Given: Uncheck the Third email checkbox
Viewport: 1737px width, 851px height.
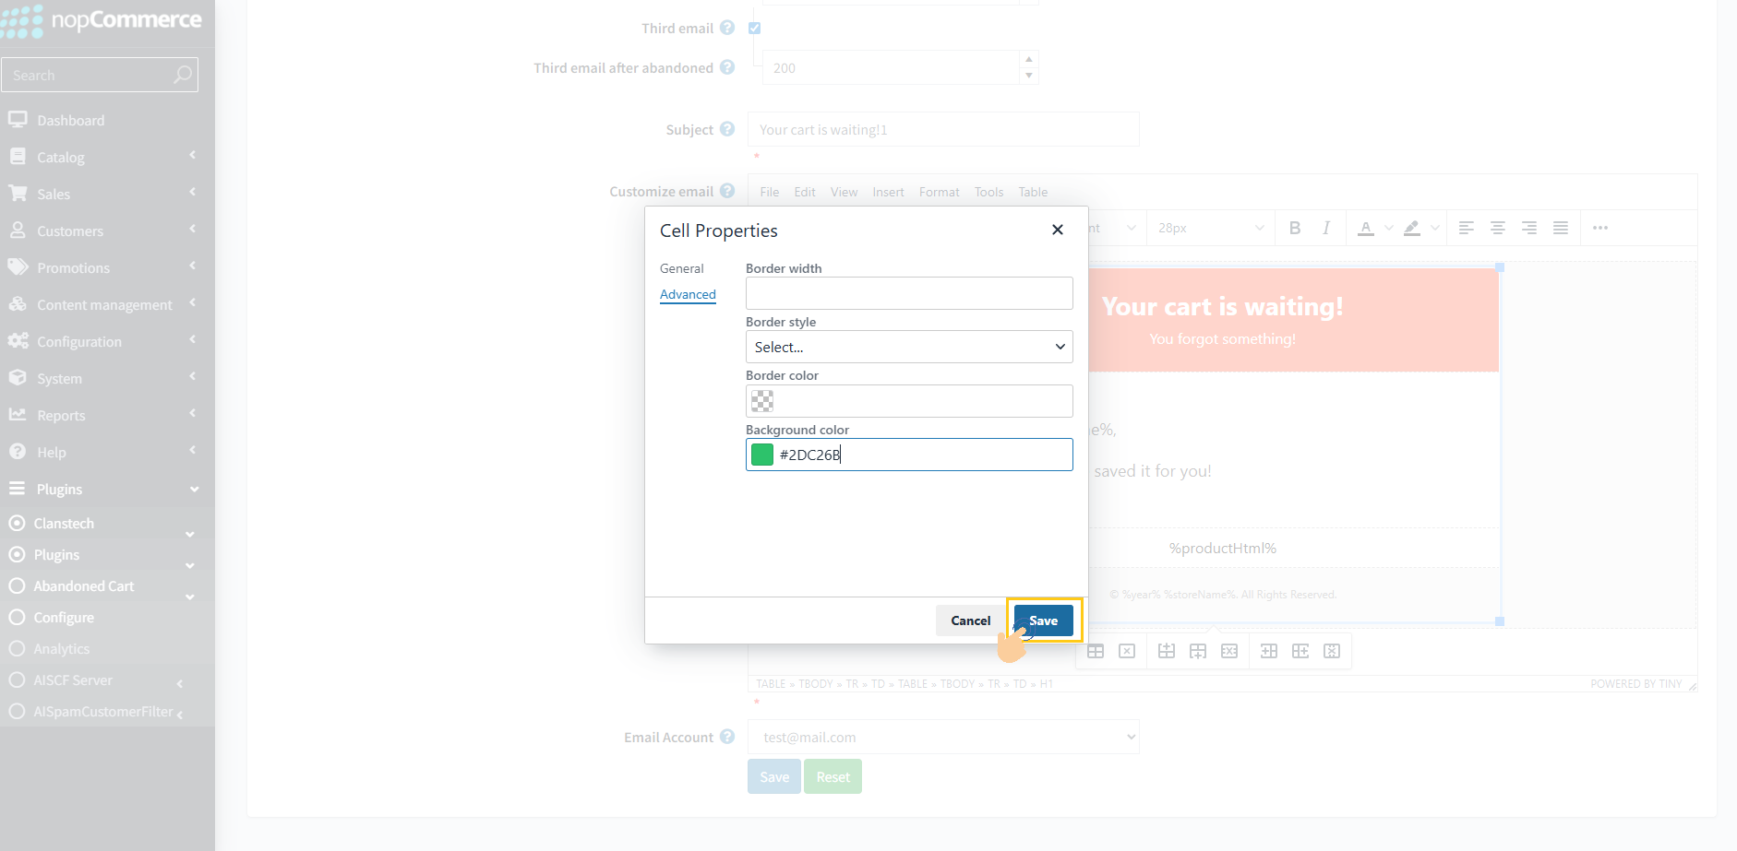Looking at the screenshot, I should tap(755, 29).
